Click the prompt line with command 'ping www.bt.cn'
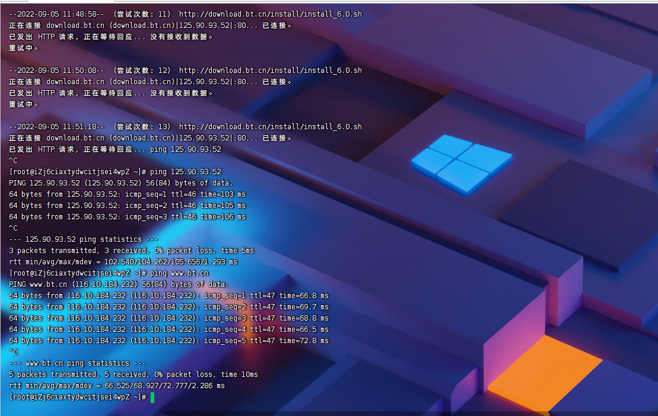Screen dimensions: 658x416 point(109,273)
